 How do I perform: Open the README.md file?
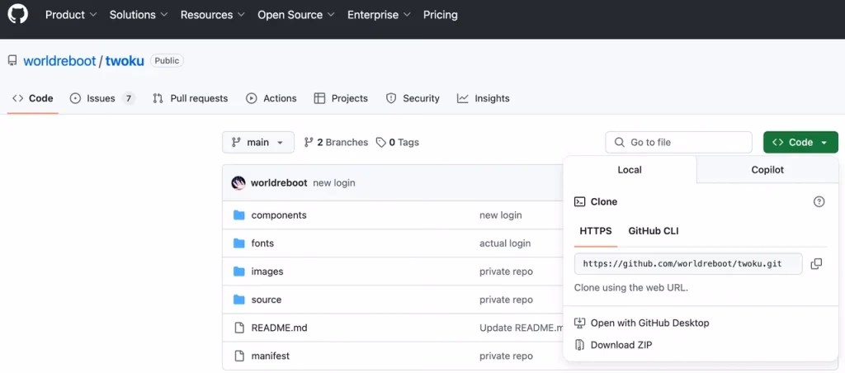[x=279, y=328]
